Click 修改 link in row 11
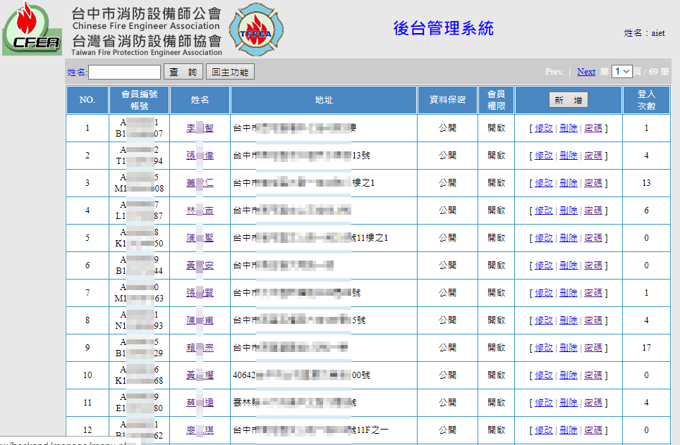The image size is (680, 445). coord(544,403)
